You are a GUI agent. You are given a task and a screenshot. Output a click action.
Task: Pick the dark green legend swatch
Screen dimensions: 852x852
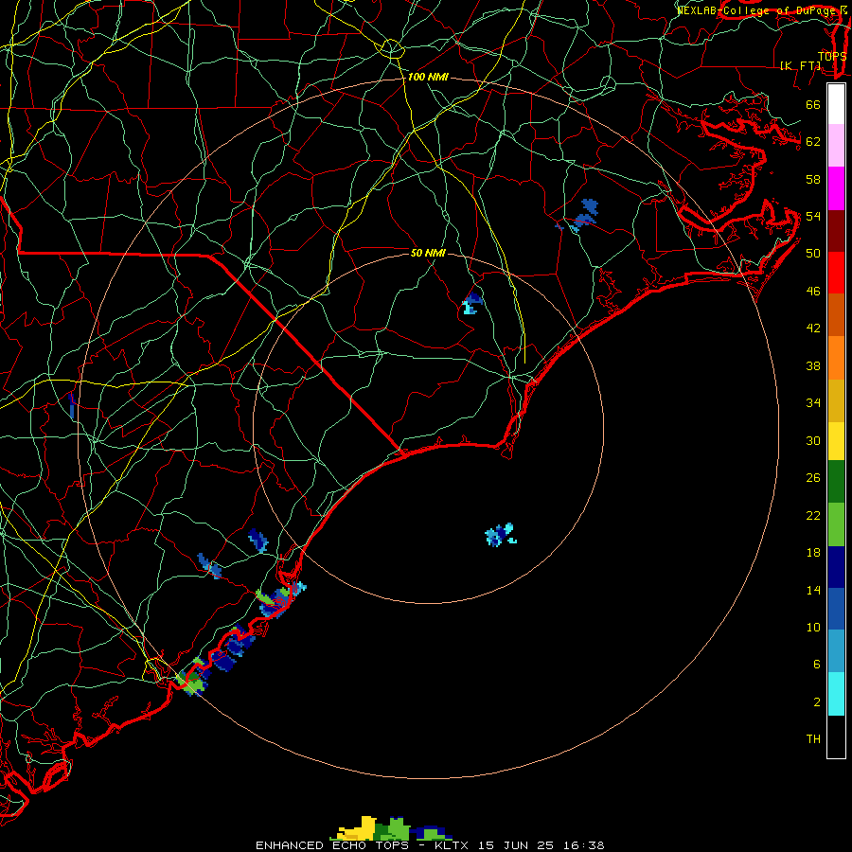pos(836,482)
